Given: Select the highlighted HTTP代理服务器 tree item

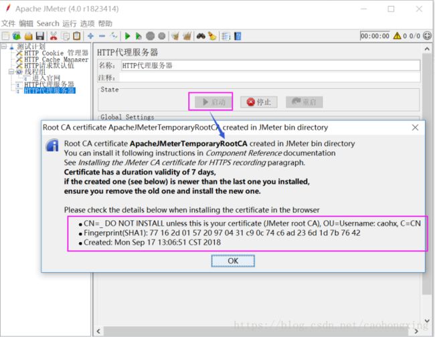Looking at the screenshot, I should click(50, 91).
